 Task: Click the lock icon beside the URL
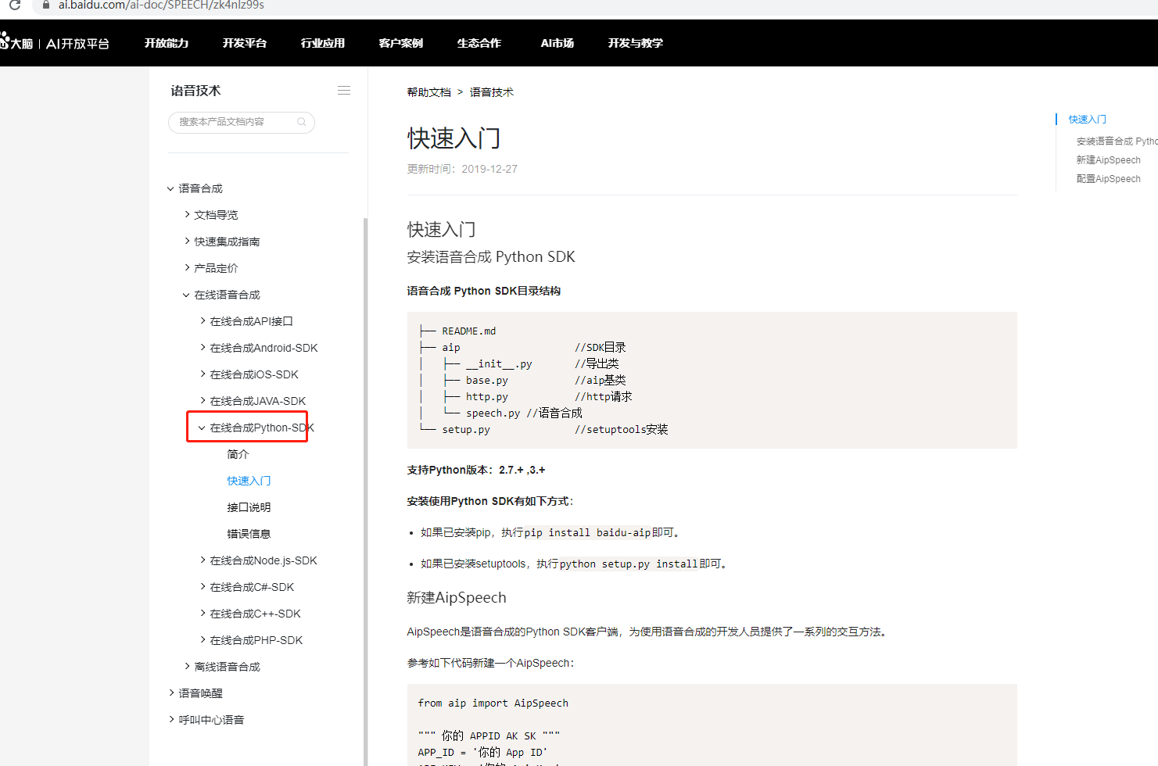coord(46,5)
